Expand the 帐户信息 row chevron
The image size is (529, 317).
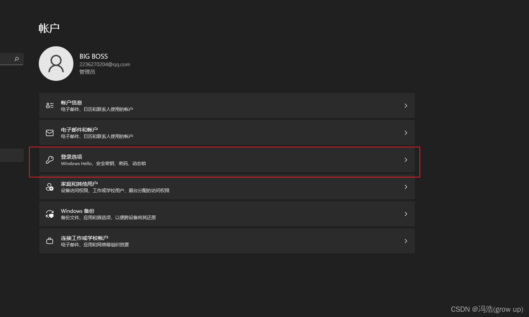[406, 106]
